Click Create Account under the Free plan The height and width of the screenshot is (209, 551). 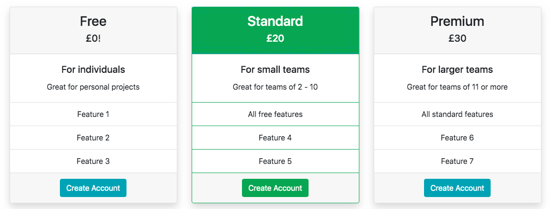[x=93, y=188]
